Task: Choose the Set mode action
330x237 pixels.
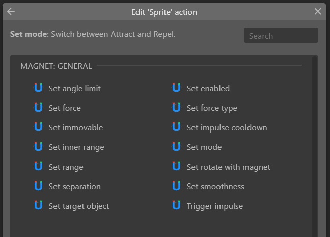Action: (x=204, y=147)
